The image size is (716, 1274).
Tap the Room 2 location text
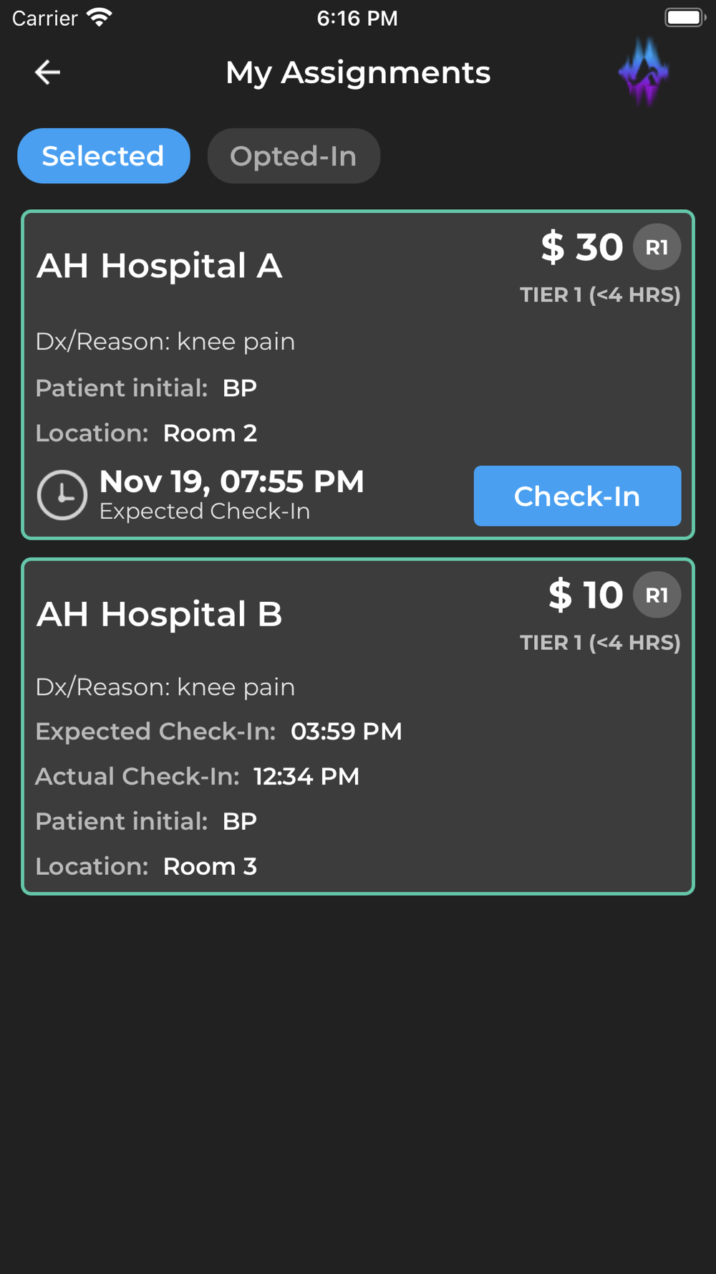click(x=210, y=433)
